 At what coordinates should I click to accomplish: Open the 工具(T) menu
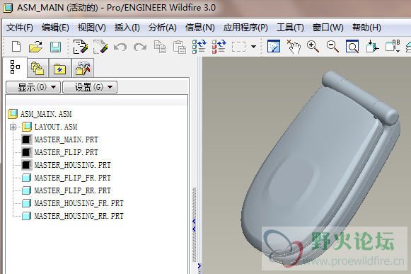click(x=291, y=28)
